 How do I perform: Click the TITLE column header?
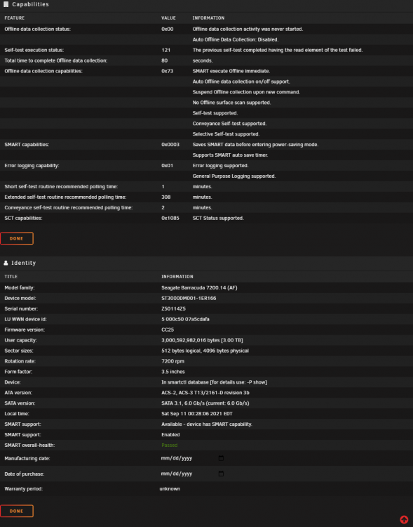(x=11, y=277)
